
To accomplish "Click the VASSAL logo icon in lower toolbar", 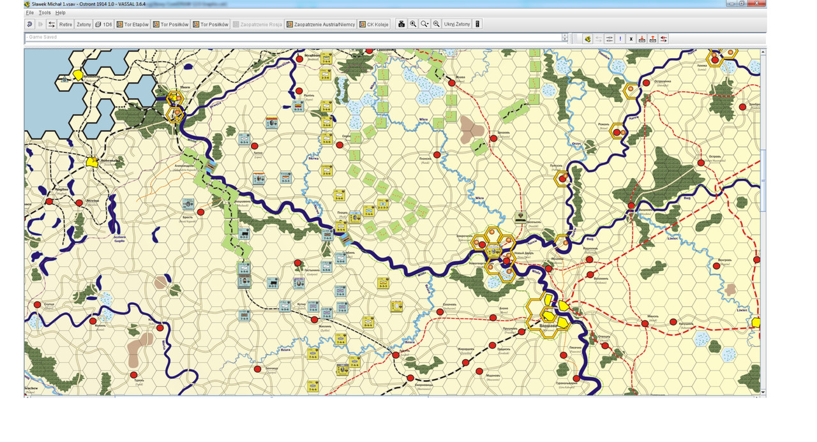I will click(x=587, y=39).
